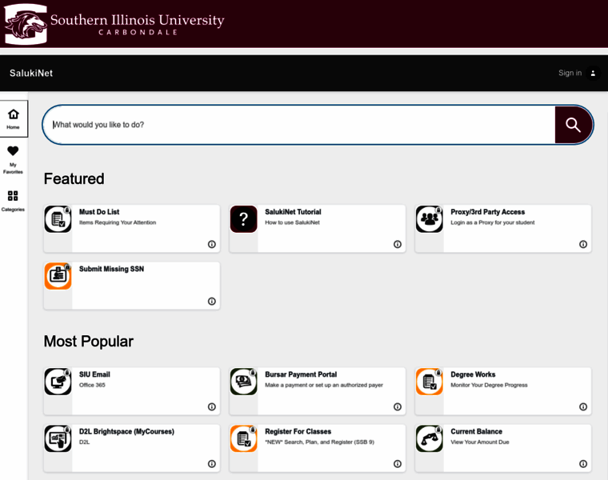Open My Favorites heart icon

(x=13, y=151)
